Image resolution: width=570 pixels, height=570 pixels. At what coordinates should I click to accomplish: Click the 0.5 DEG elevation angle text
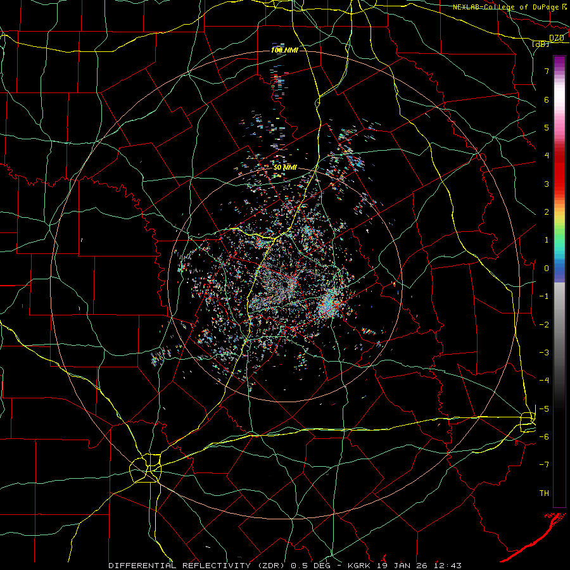311,566
